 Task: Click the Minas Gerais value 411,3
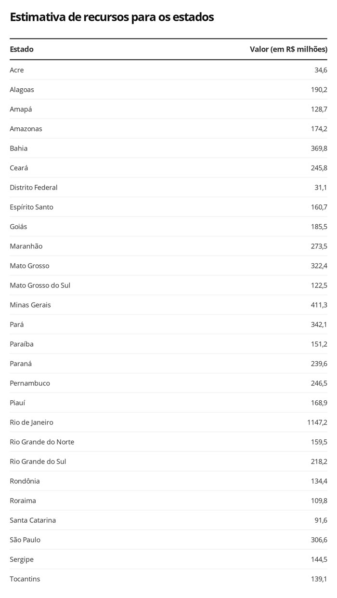(319, 305)
